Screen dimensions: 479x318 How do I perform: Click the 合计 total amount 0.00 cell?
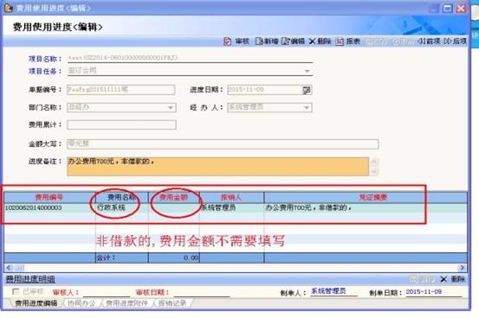[x=174, y=258]
